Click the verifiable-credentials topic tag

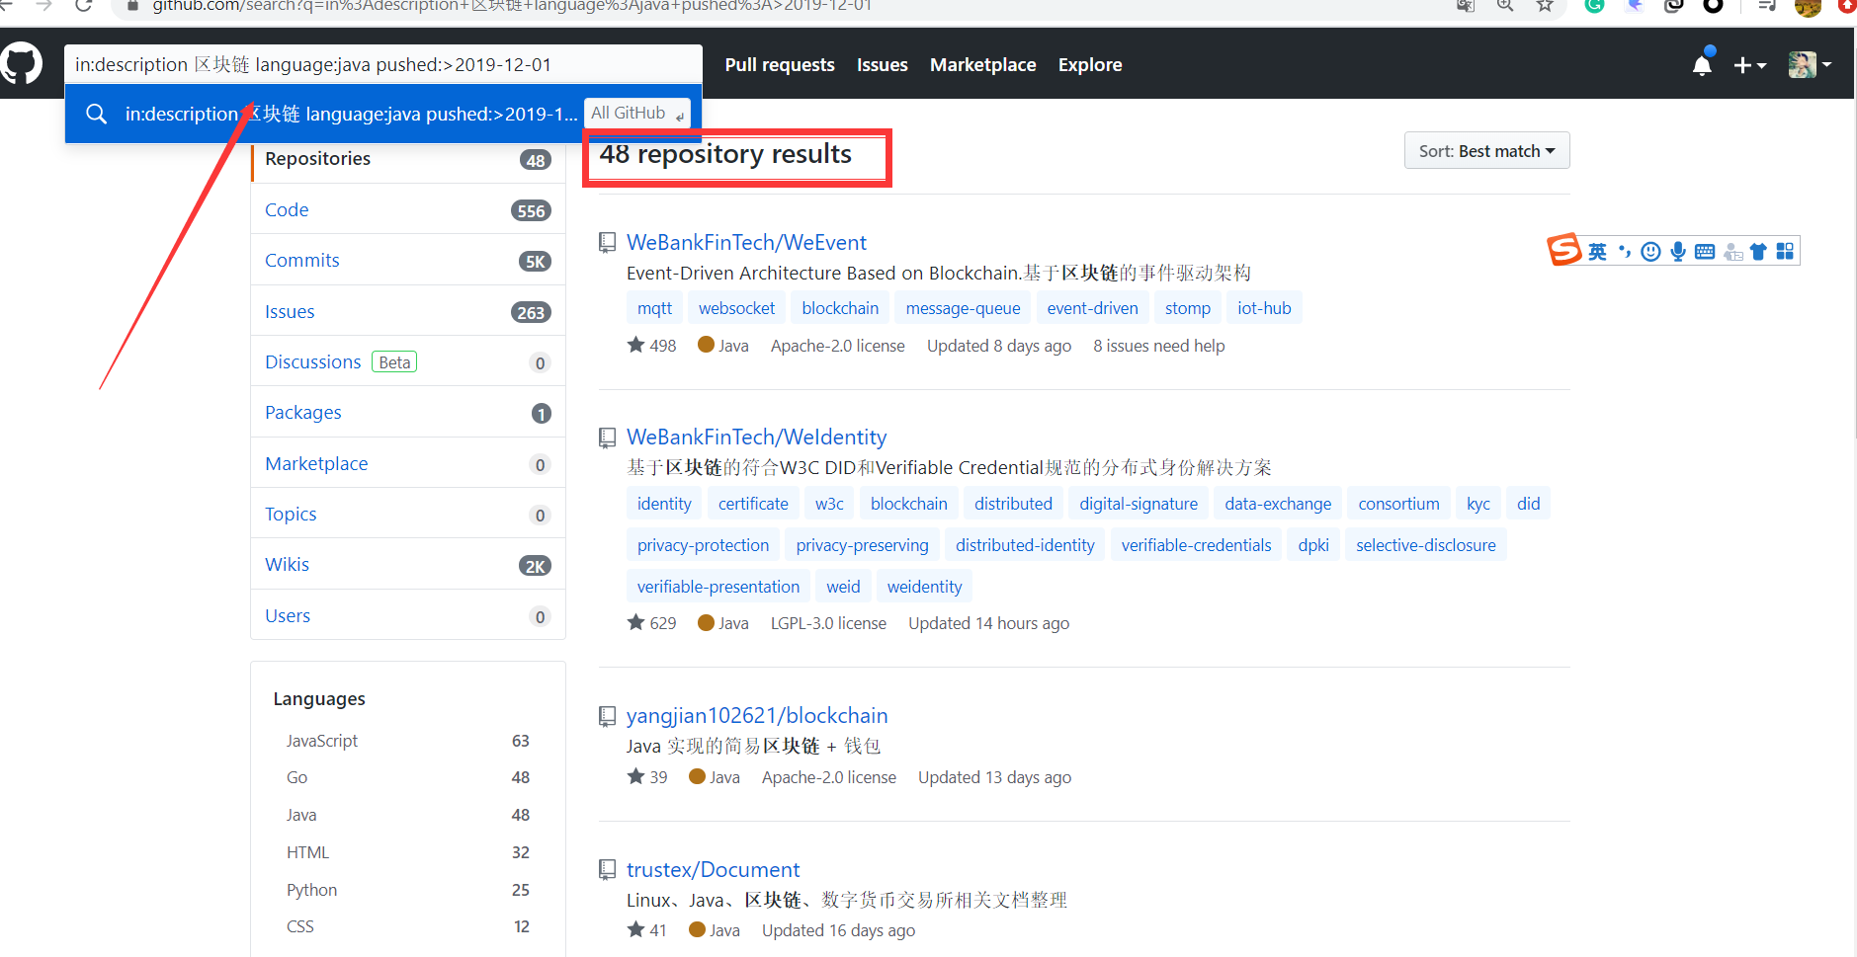(1196, 545)
